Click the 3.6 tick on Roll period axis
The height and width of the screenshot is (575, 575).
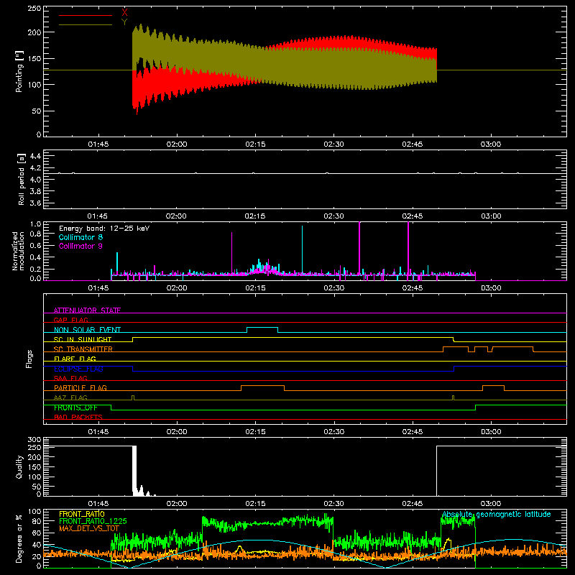35,203
